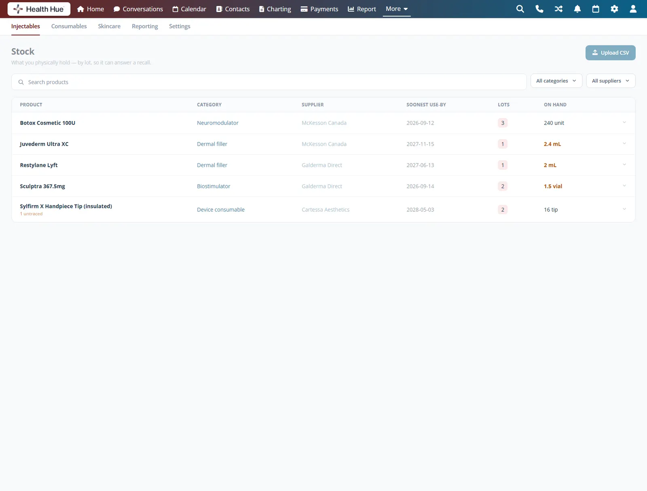Click the 2028-05-03 use-by date
This screenshot has width=647, height=491.
pos(420,209)
